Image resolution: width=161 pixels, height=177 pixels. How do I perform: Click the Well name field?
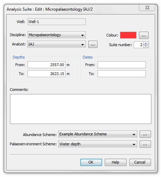[57, 22]
